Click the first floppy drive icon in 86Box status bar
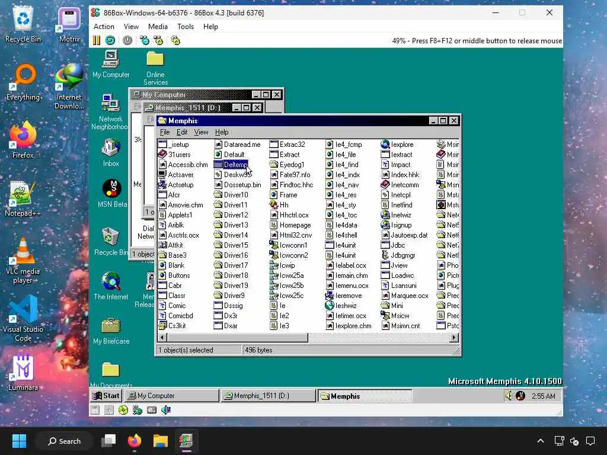Image resolution: width=607 pixels, height=455 pixels. point(95,410)
